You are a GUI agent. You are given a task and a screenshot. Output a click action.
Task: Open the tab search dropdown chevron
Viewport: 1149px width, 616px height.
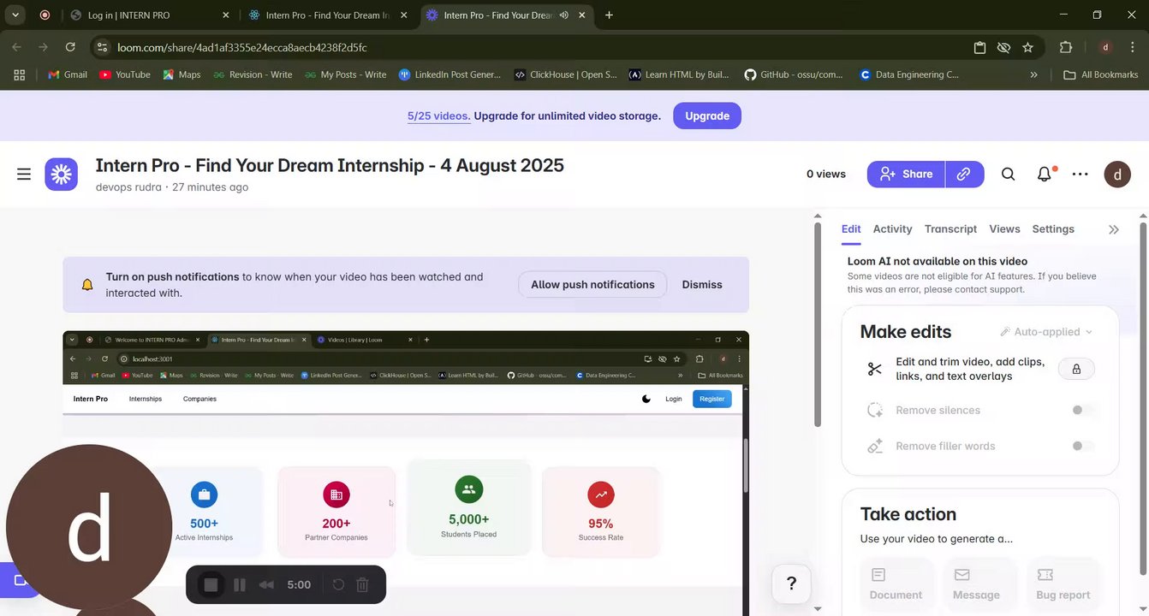pos(15,15)
